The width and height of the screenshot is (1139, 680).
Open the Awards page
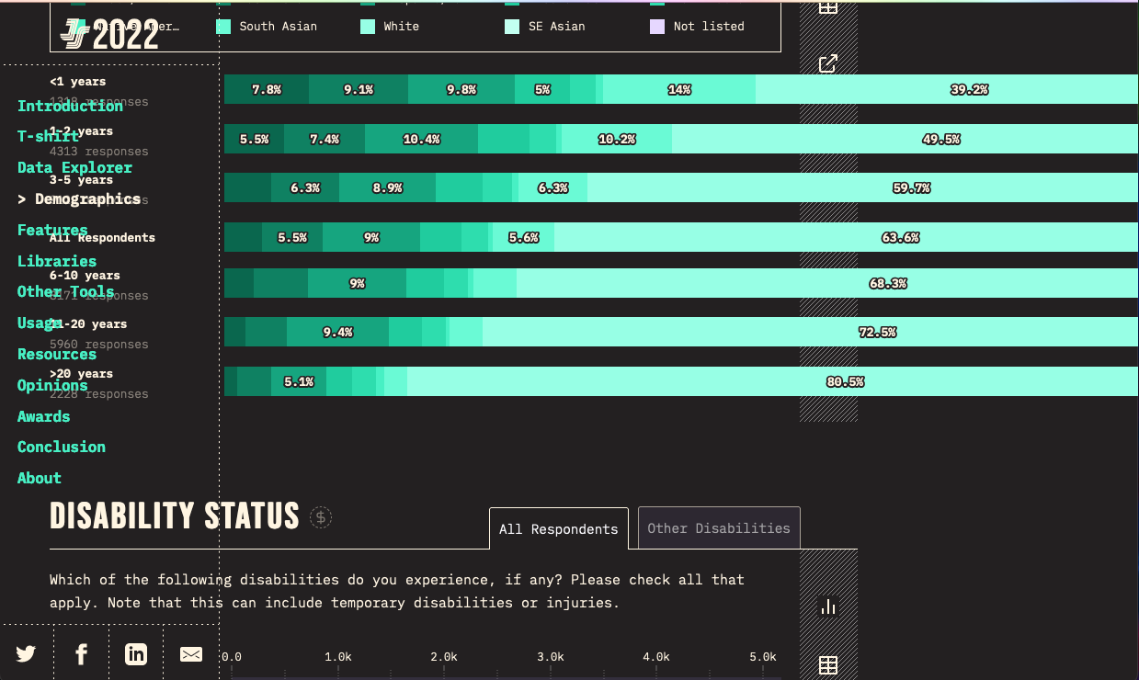43,416
